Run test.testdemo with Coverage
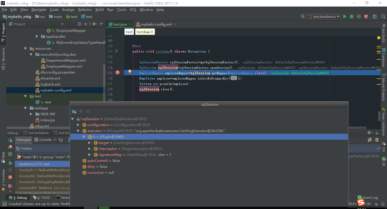 tap(359, 16)
